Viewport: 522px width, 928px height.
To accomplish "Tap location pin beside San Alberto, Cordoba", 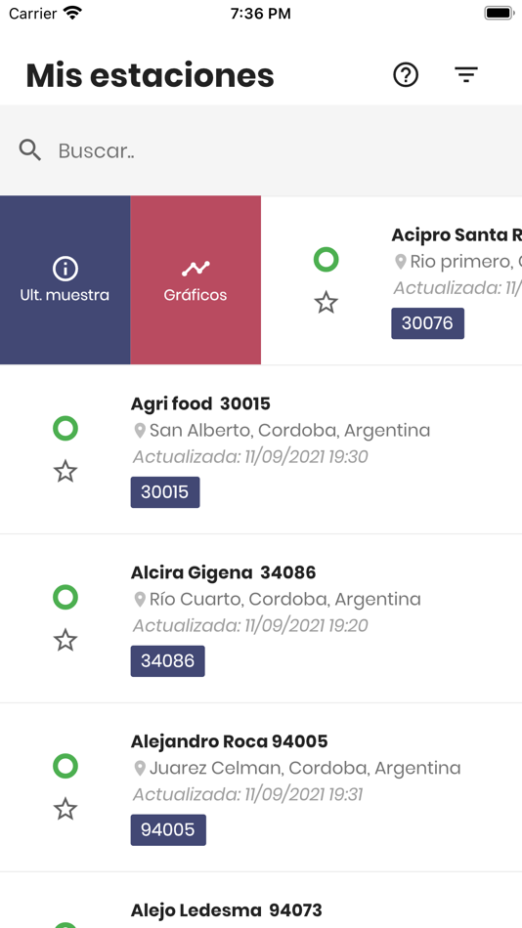I will pos(140,430).
